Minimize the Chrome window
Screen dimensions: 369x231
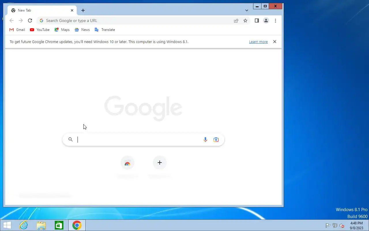[x=257, y=6]
